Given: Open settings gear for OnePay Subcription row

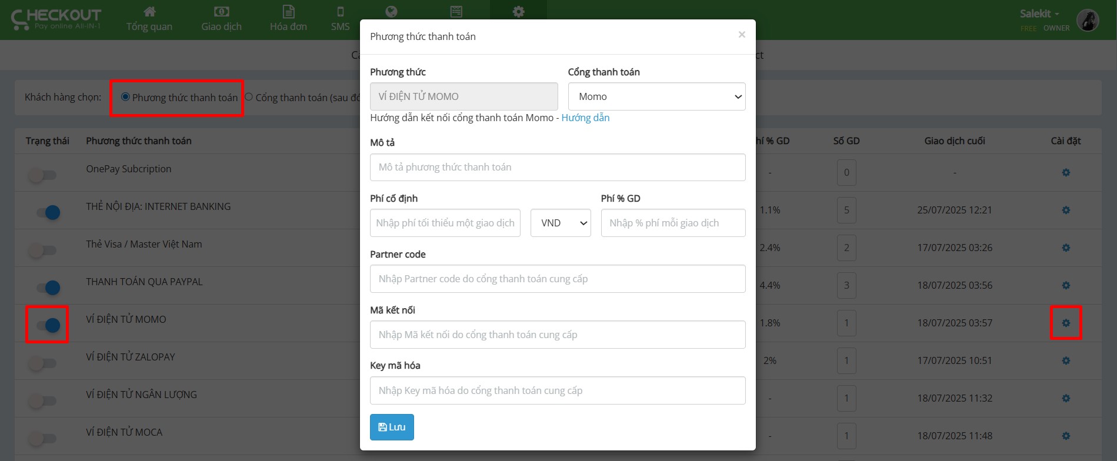Looking at the screenshot, I should pos(1066,172).
